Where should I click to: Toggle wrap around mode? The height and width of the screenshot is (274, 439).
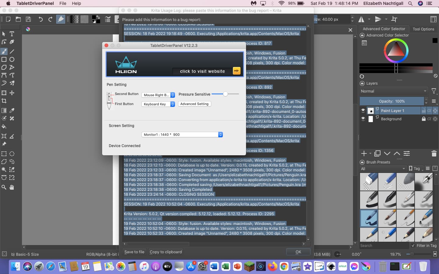[394, 19]
